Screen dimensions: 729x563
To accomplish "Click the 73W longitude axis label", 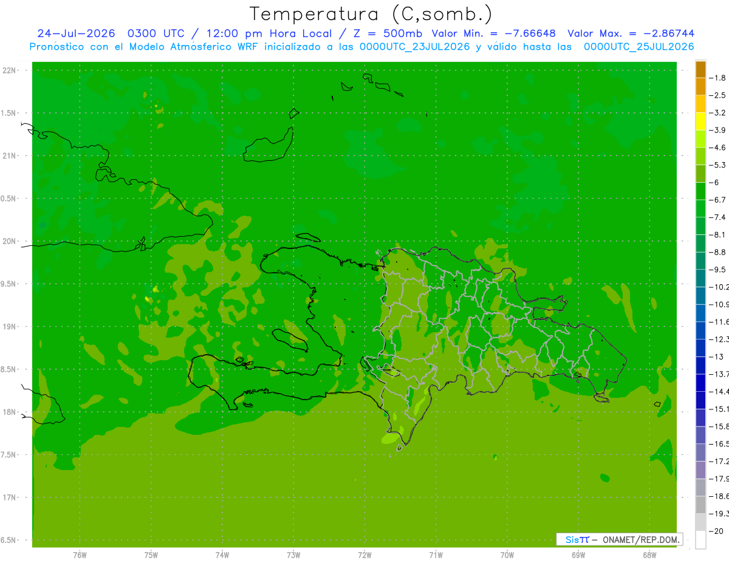I will click(293, 555).
